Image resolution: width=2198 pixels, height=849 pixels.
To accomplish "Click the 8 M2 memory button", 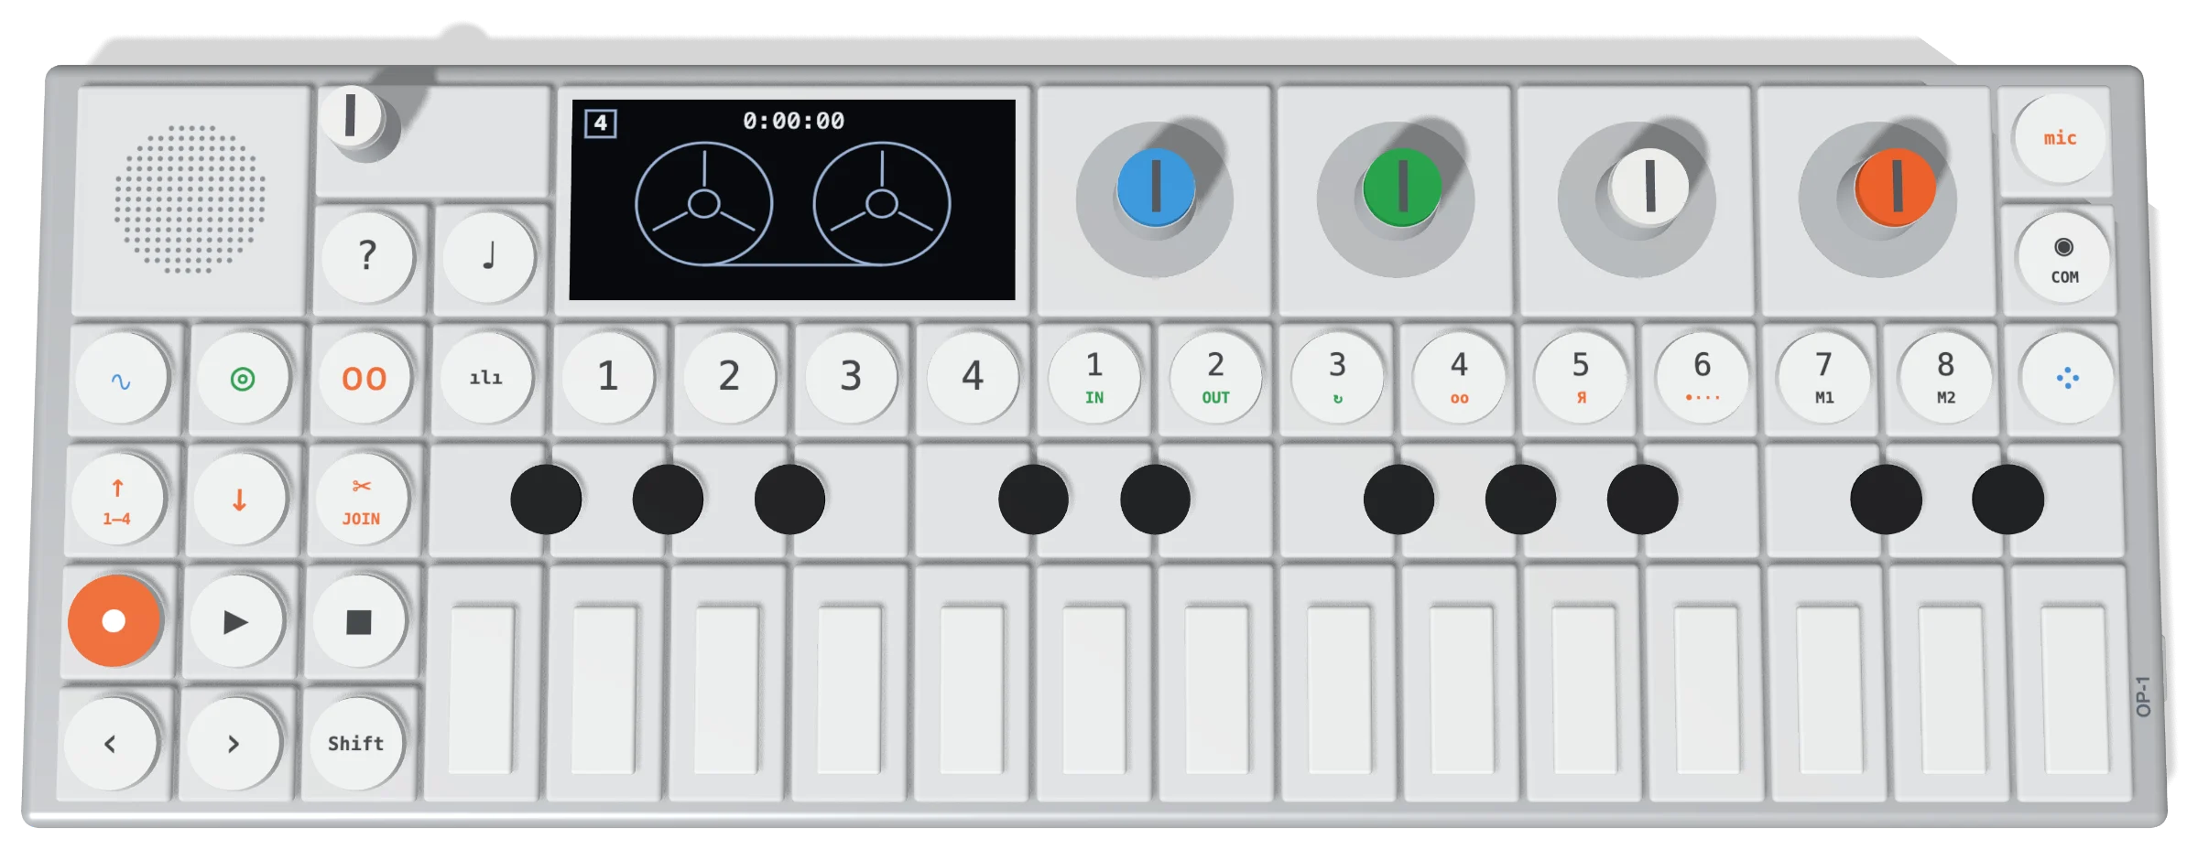I will coord(1945,377).
